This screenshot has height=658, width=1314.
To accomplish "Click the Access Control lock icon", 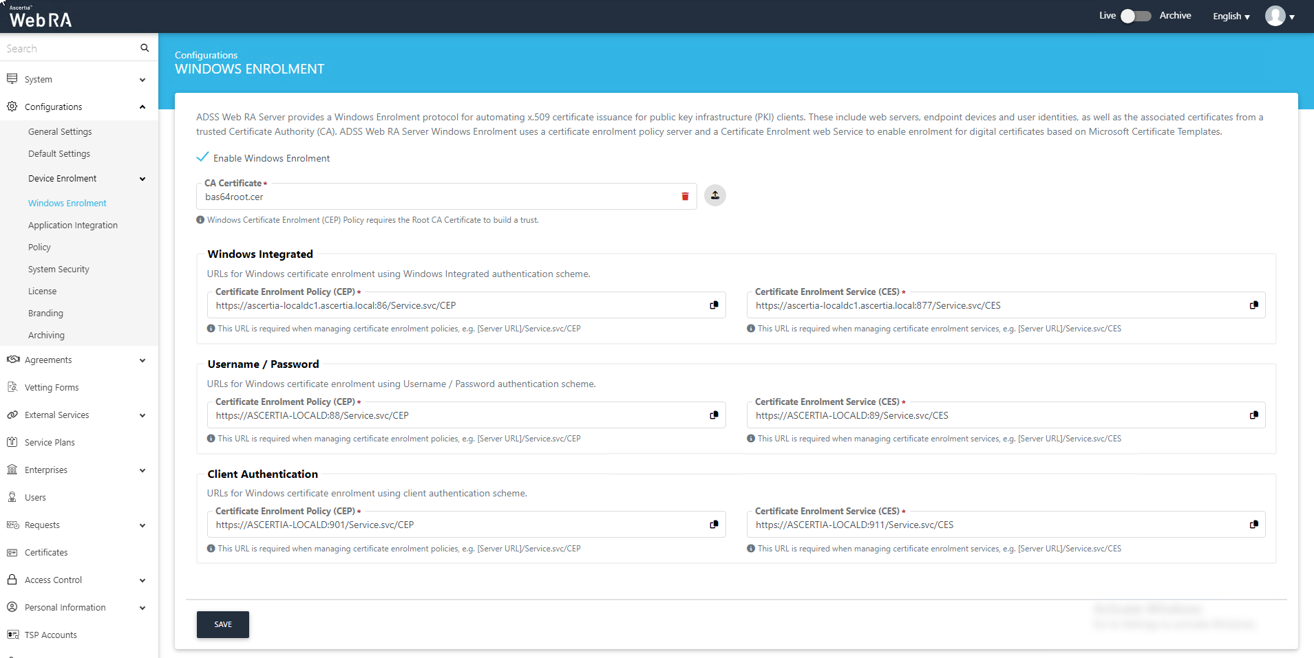I will [x=12, y=580].
